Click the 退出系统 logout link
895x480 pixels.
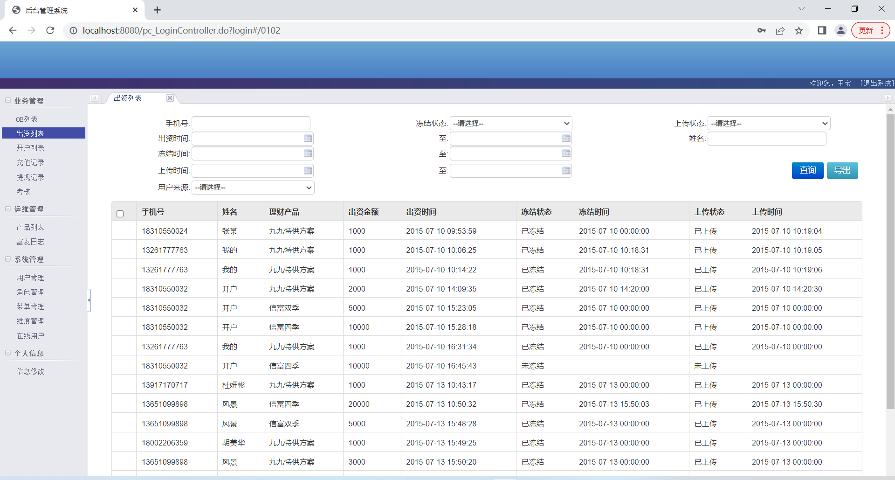tap(877, 83)
